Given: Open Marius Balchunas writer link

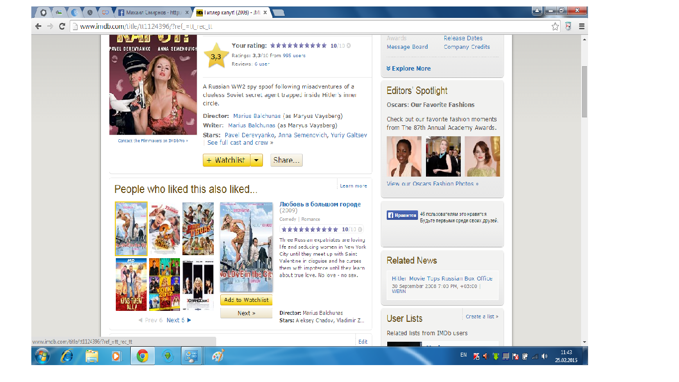Looking at the screenshot, I should 252,125.
